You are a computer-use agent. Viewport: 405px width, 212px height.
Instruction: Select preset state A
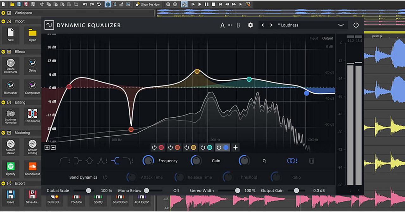coord(222,25)
